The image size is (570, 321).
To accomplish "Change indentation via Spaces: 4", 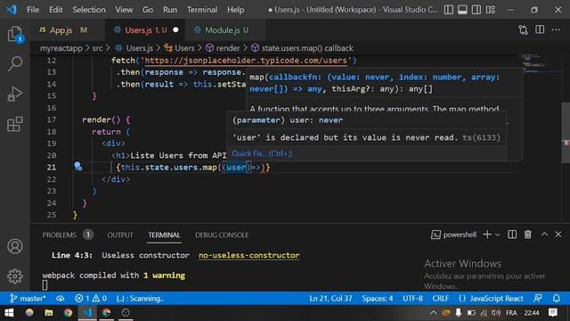I will (378, 299).
